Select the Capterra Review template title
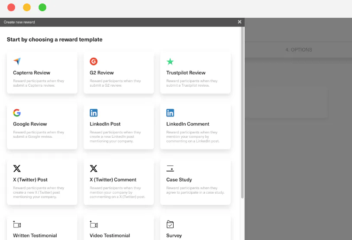Screen dimensions: 352x240 pos(32,73)
